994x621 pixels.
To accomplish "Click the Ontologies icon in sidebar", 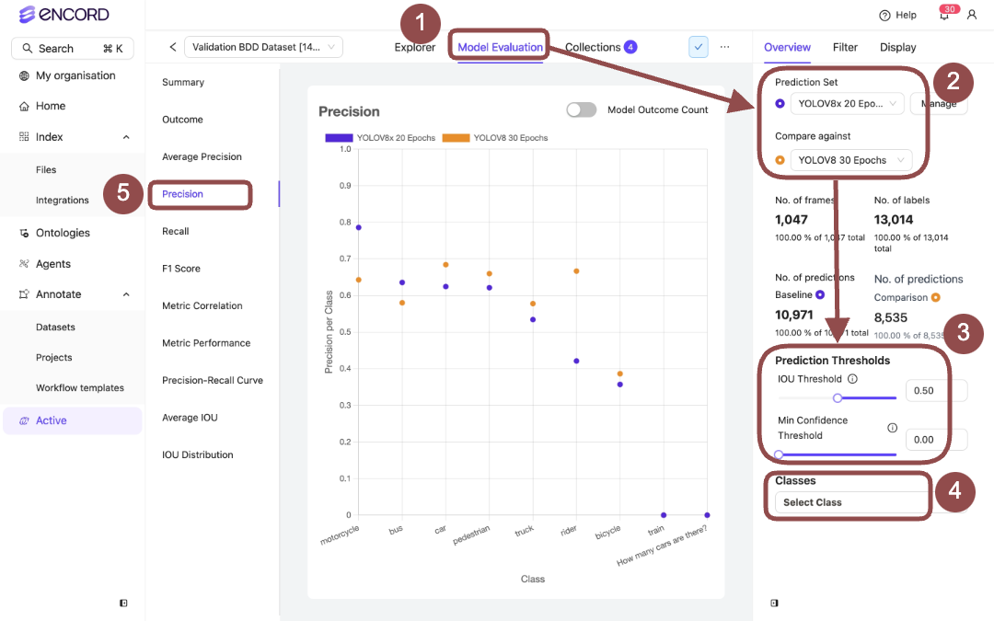I will tap(24, 233).
